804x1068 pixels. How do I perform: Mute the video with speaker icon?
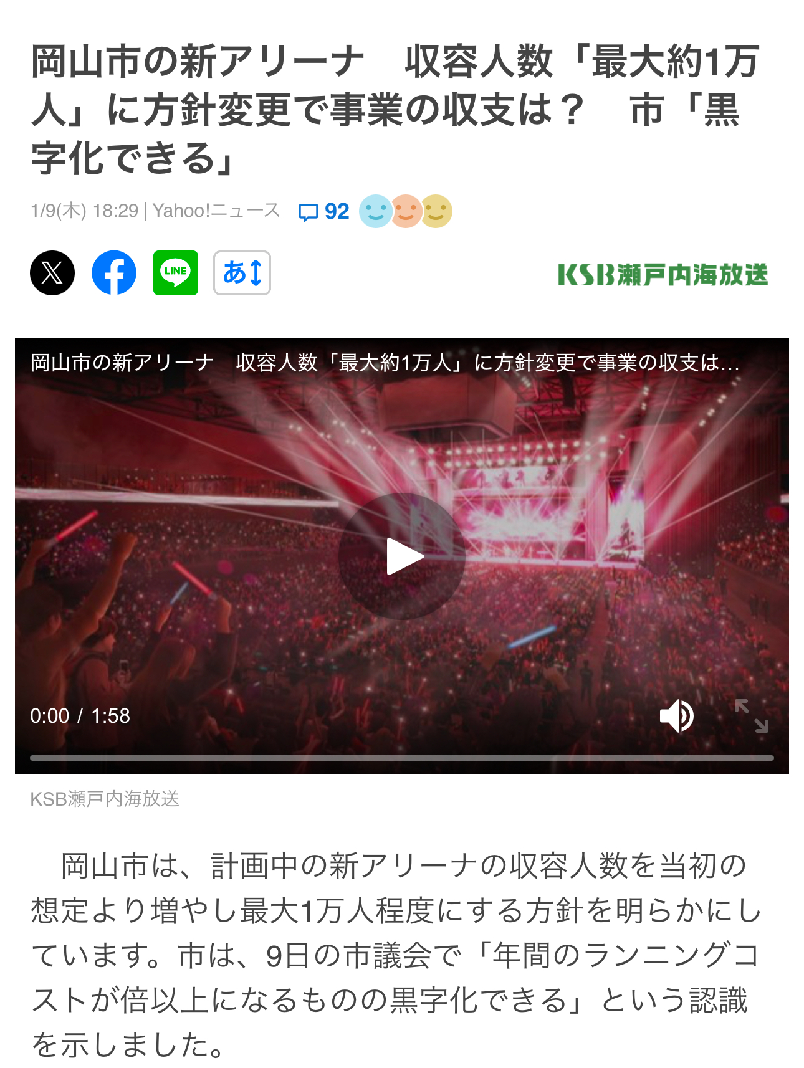pyautogui.click(x=677, y=715)
